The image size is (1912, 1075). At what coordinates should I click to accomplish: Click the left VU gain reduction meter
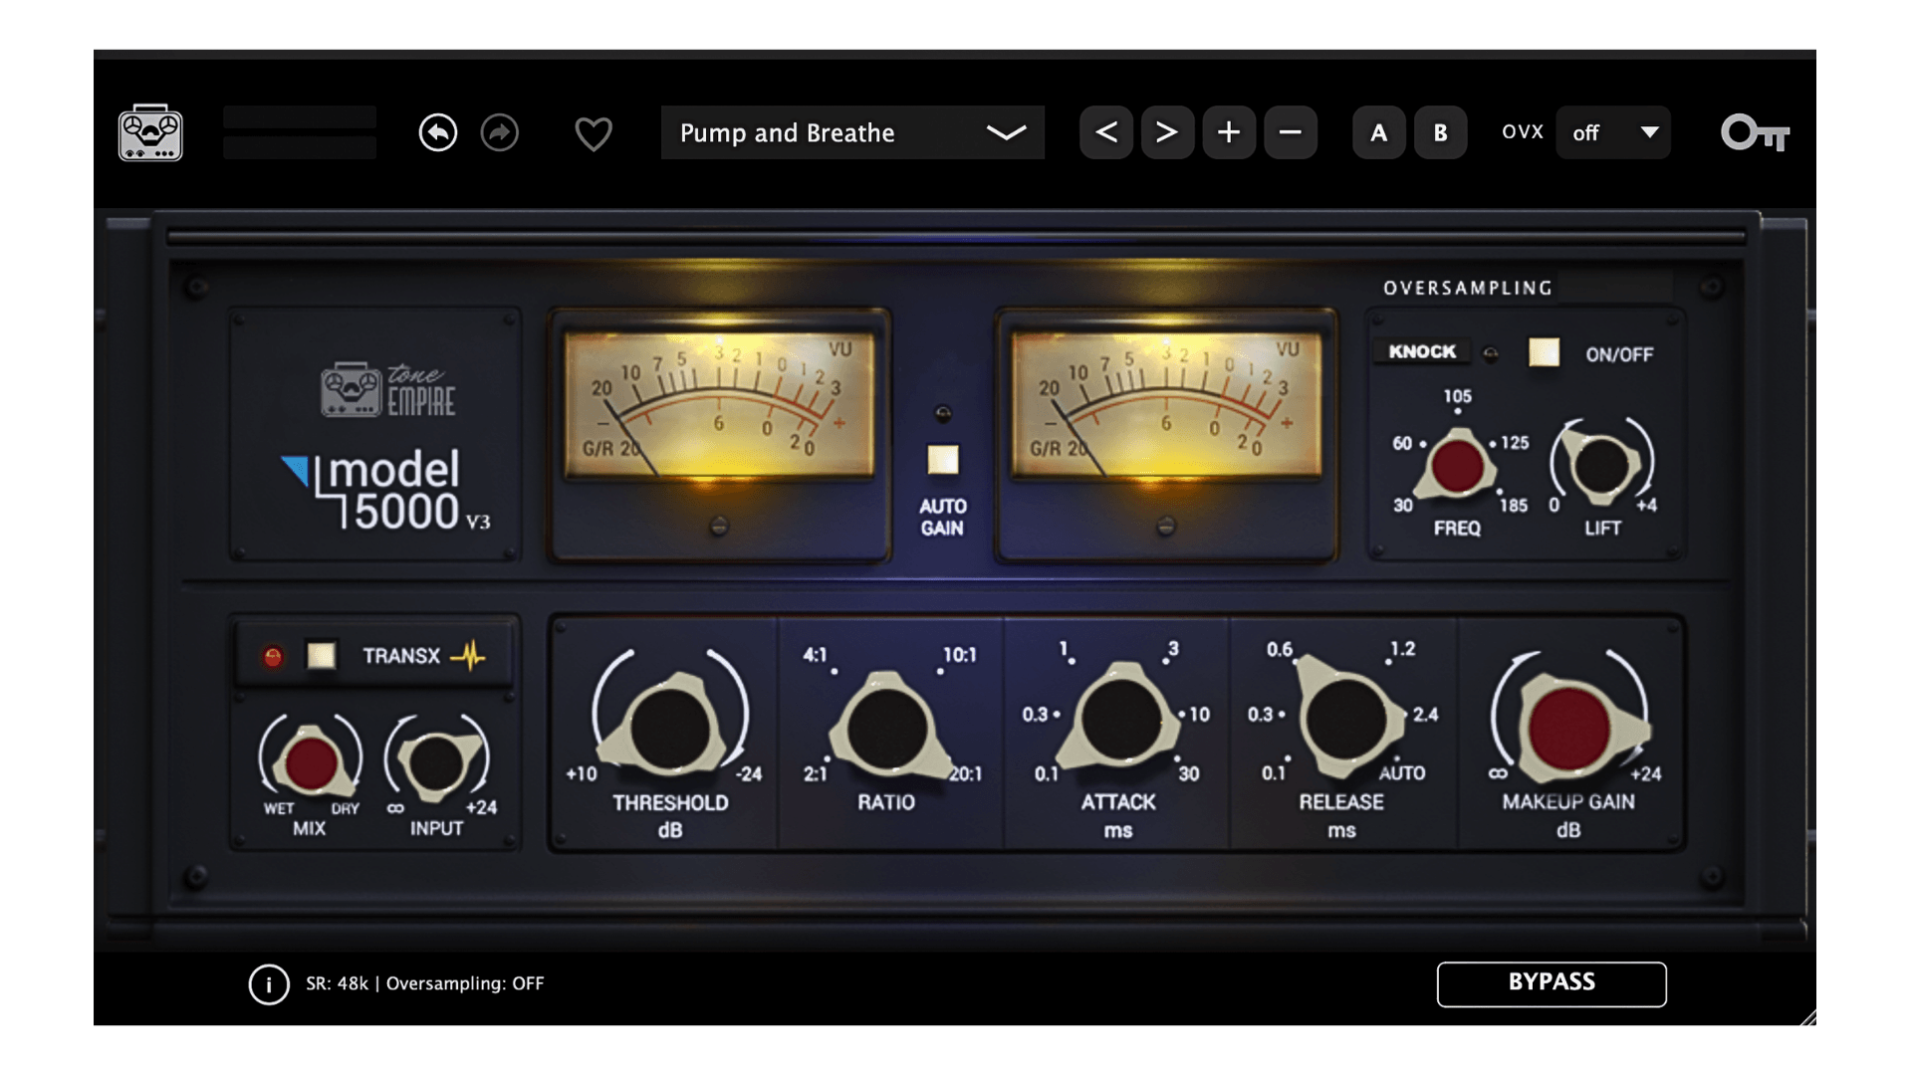tap(719, 405)
